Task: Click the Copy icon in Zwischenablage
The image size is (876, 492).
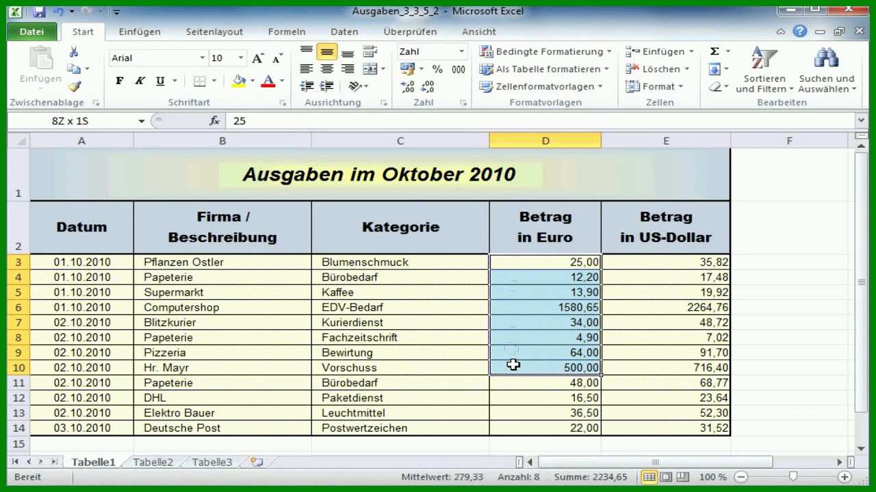Action: pyautogui.click(x=74, y=69)
